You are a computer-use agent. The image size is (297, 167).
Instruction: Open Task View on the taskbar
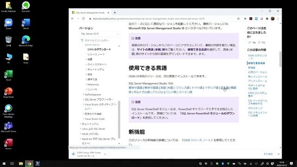pyautogui.click(x=13, y=164)
